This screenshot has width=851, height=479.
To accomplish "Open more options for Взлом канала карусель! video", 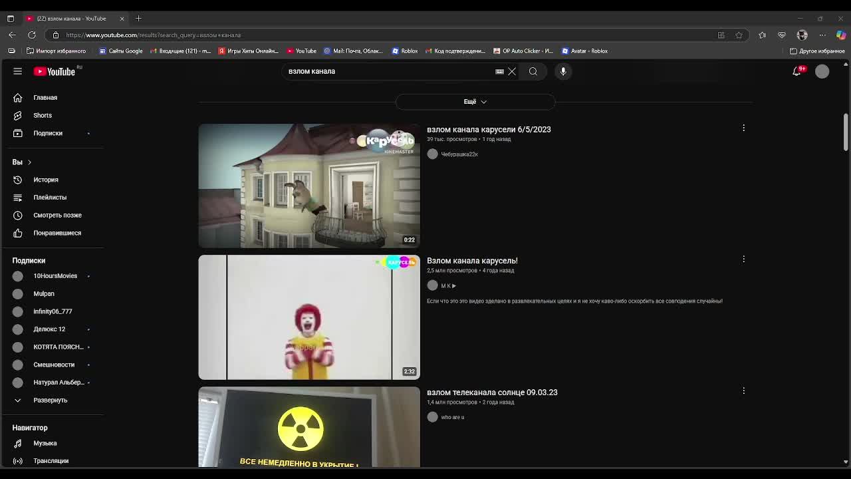I will [x=744, y=259].
